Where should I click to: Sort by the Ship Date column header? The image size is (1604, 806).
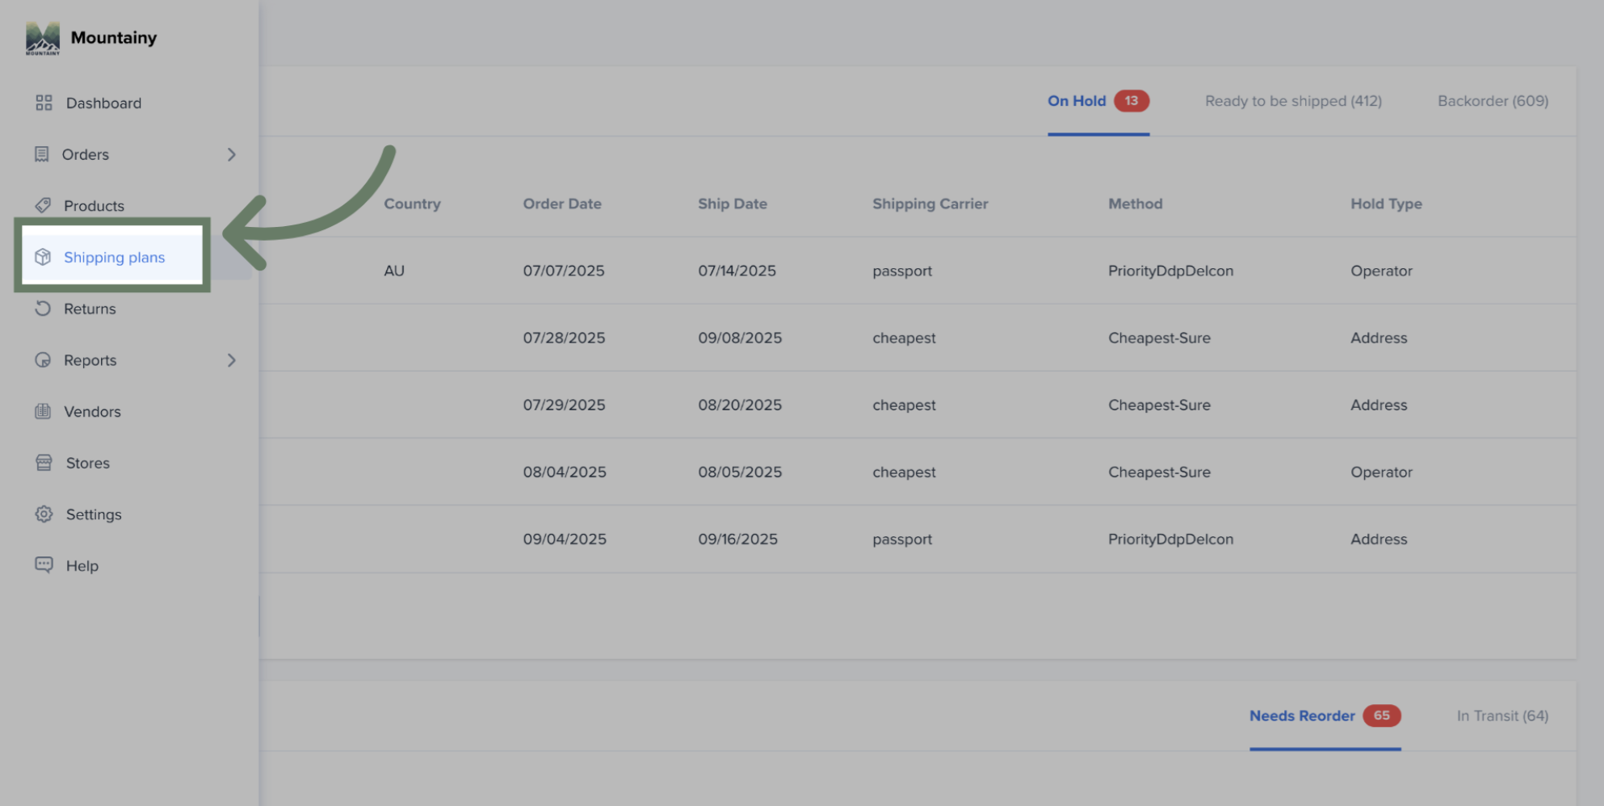733,204
